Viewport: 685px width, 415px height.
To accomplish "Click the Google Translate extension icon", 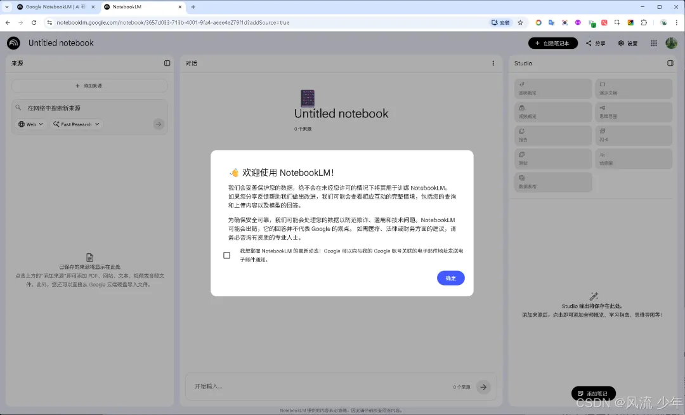I will pos(551,23).
